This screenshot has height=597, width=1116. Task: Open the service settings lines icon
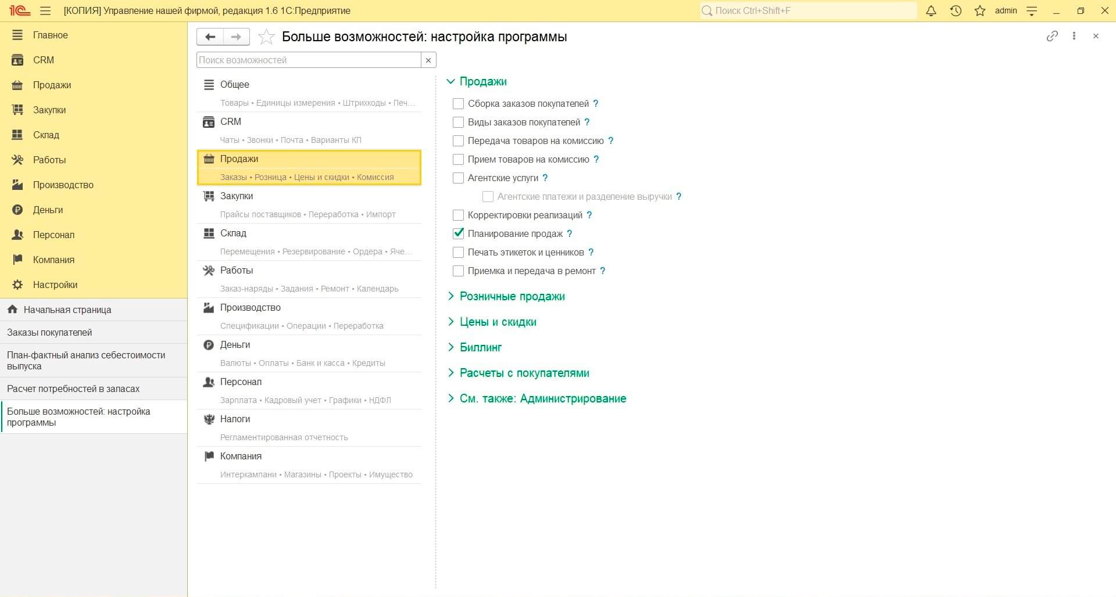1032,10
